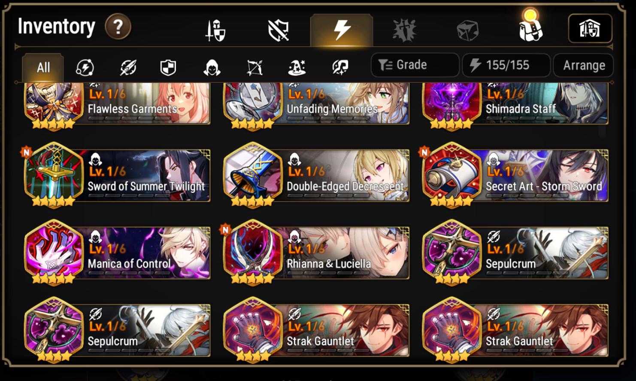Click the Arrange button
Screen dimensions: 636x381
click(x=584, y=65)
